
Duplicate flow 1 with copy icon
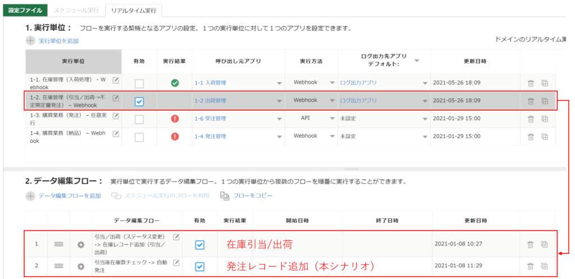(545, 244)
